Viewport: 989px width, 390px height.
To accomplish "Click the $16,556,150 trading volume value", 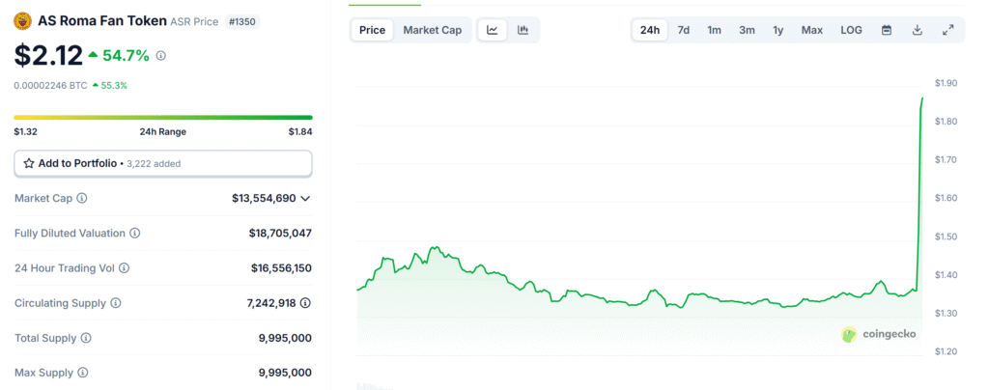I will click(281, 267).
